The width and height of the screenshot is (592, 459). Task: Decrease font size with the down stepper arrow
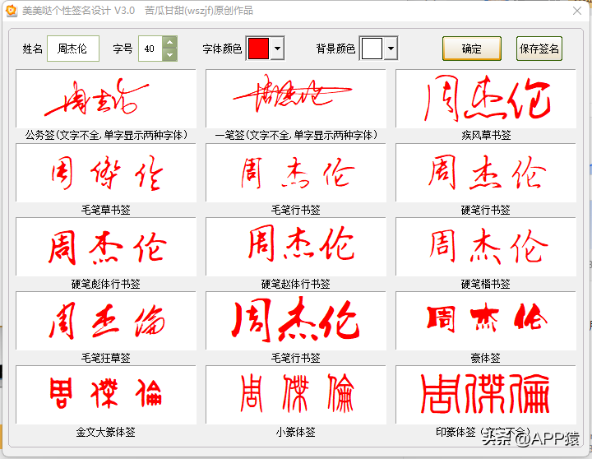click(170, 55)
